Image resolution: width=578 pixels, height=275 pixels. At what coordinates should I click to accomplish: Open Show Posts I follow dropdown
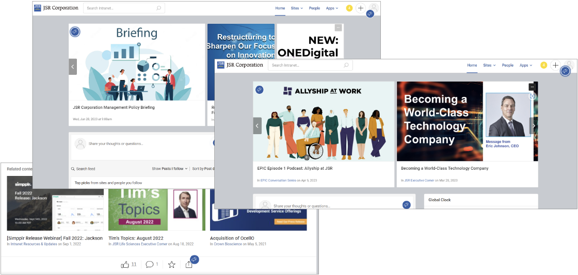[x=170, y=169]
